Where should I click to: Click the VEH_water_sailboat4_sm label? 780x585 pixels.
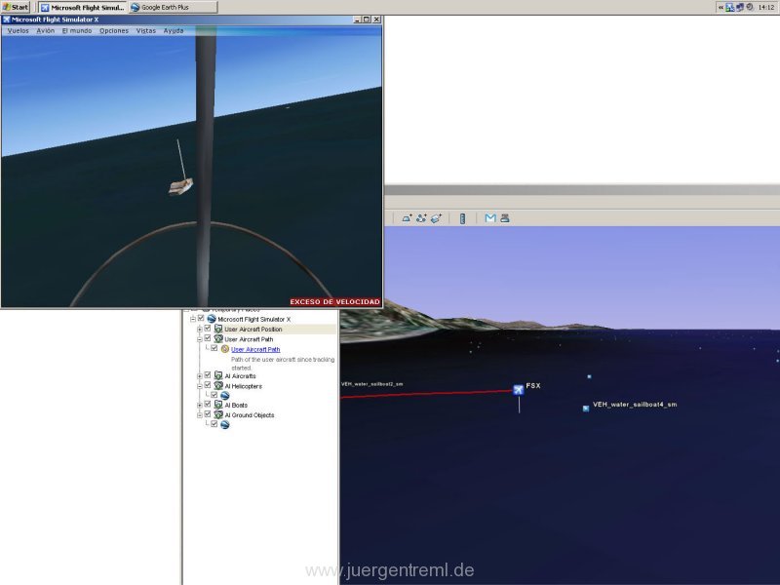(x=635, y=405)
